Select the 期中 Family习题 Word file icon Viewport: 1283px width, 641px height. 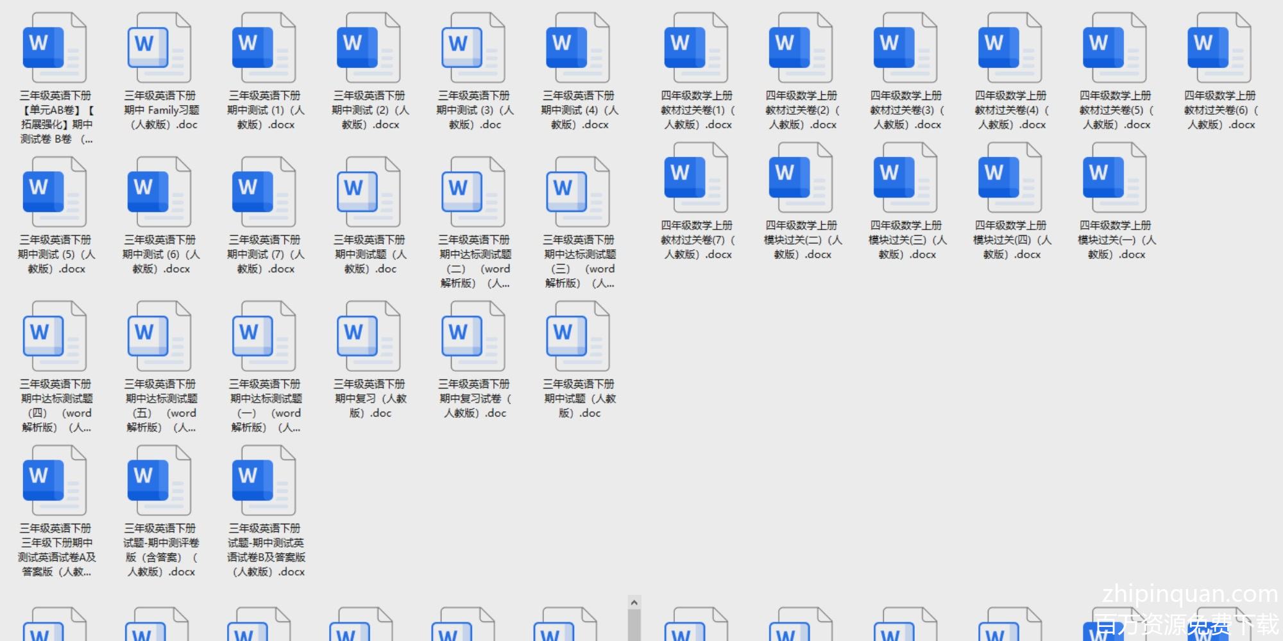tap(160, 48)
